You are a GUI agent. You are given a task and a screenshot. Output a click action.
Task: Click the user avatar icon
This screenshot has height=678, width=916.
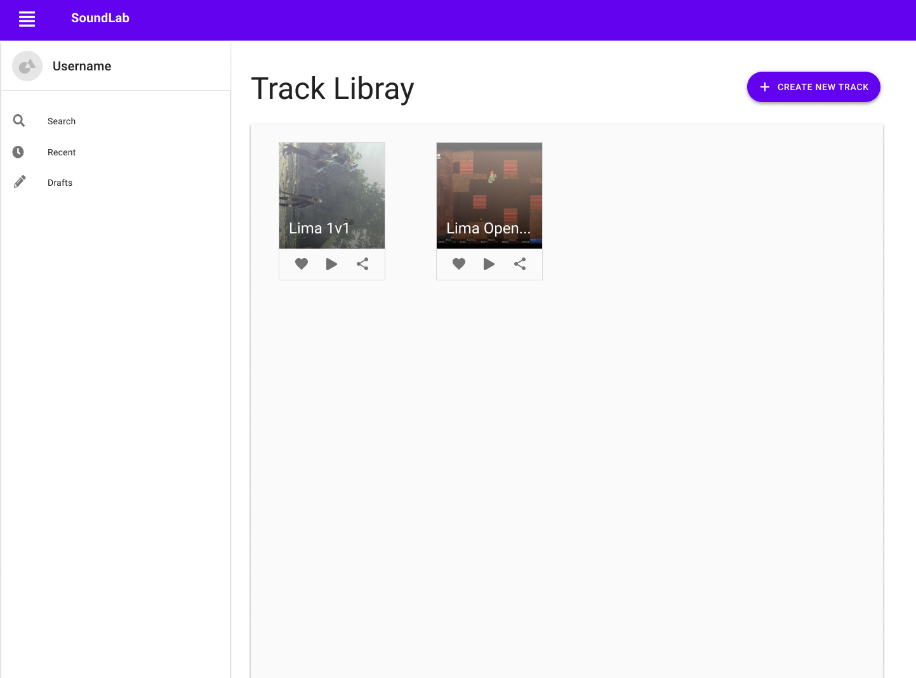point(27,66)
